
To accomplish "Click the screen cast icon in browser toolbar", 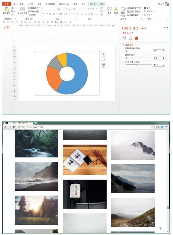I will click(x=157, y=127).
